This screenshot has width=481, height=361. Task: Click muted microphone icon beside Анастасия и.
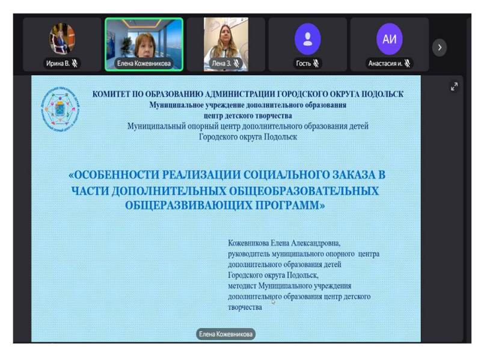click(x=407, y=63)
